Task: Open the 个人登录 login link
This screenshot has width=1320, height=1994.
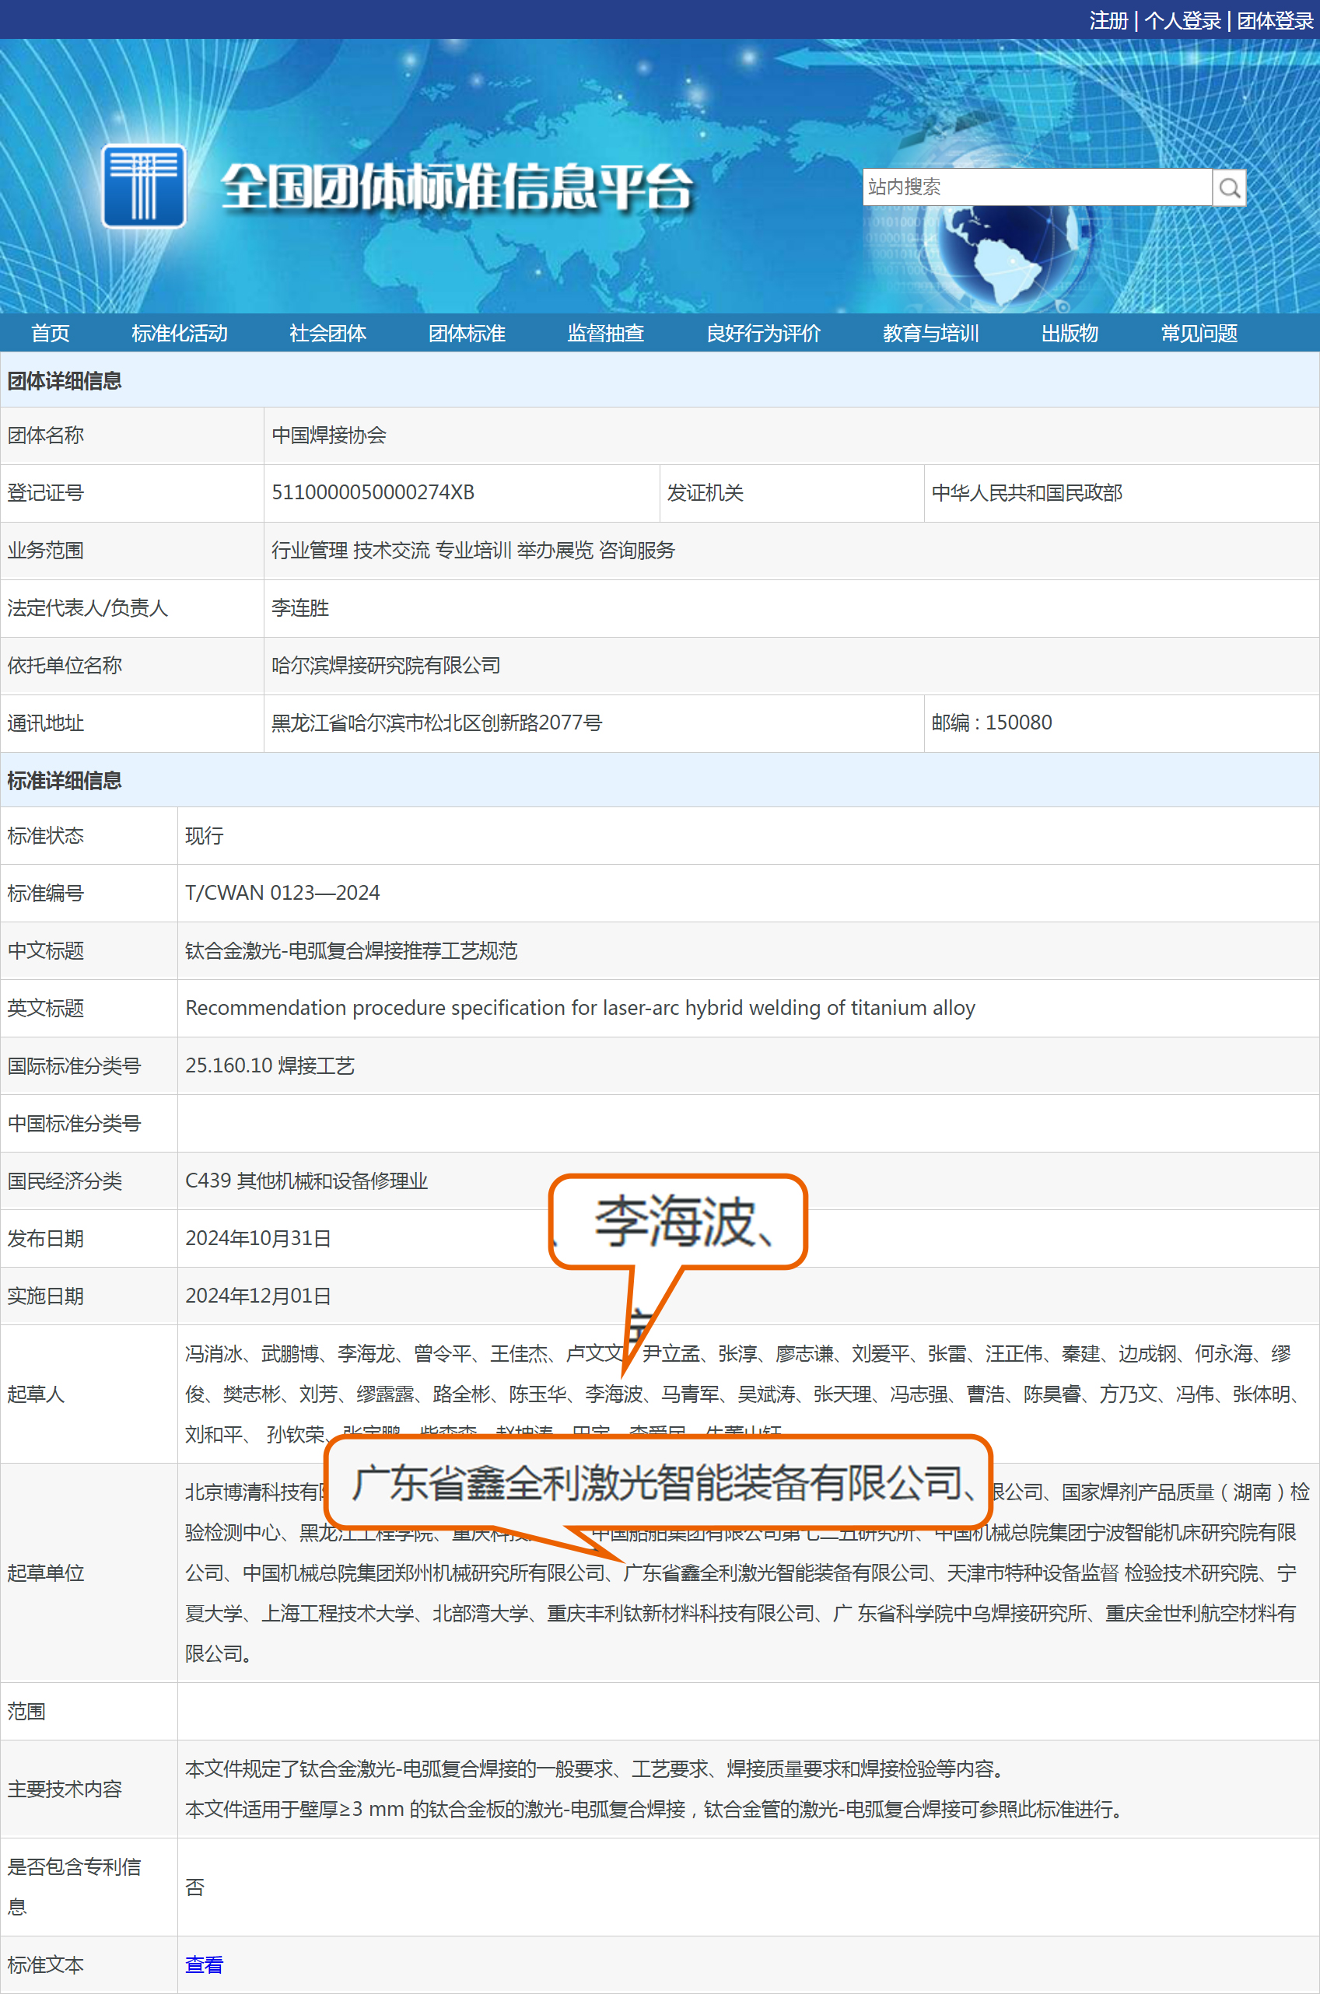Action: pyautogui.click(x=1182, y=20)
